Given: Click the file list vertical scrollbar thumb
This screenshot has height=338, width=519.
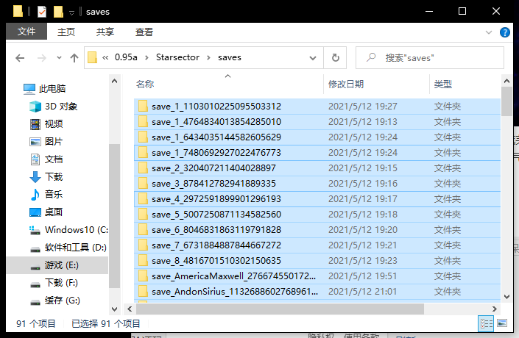Looking at the screenshot, I should coord(506,101).
